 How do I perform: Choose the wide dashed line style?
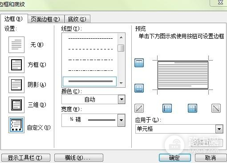coord(90,49)
